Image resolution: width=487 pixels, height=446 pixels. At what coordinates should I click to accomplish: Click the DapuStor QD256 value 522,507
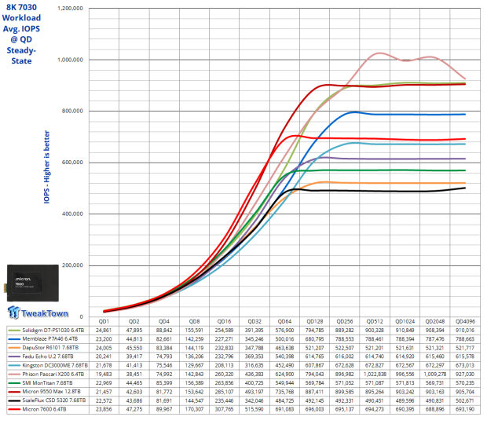[x=345, y=348]
